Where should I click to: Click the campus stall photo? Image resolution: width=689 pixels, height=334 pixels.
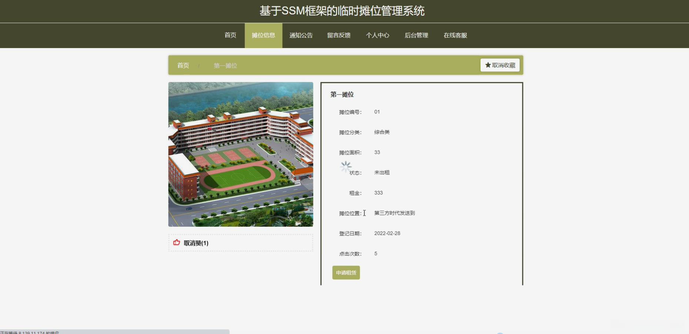pos(241,154)
